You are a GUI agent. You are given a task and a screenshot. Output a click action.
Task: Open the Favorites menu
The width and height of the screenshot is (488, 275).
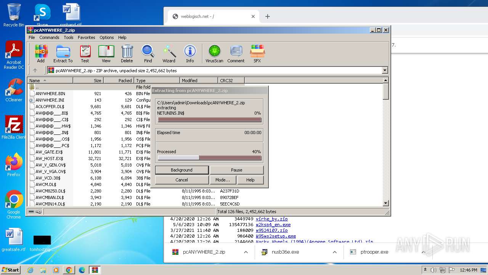pos(87,37)
